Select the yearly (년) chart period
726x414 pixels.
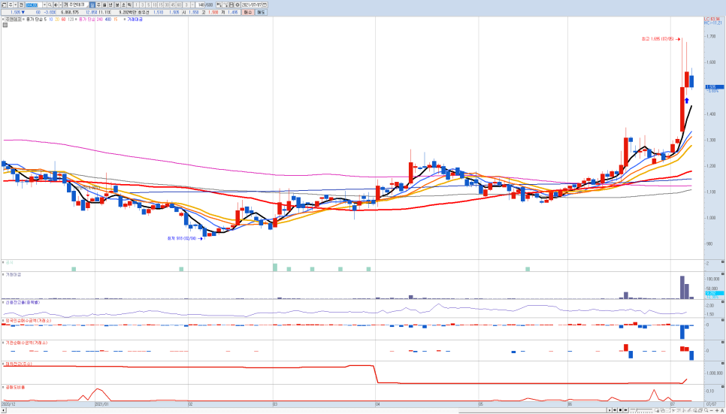(110, 5)
